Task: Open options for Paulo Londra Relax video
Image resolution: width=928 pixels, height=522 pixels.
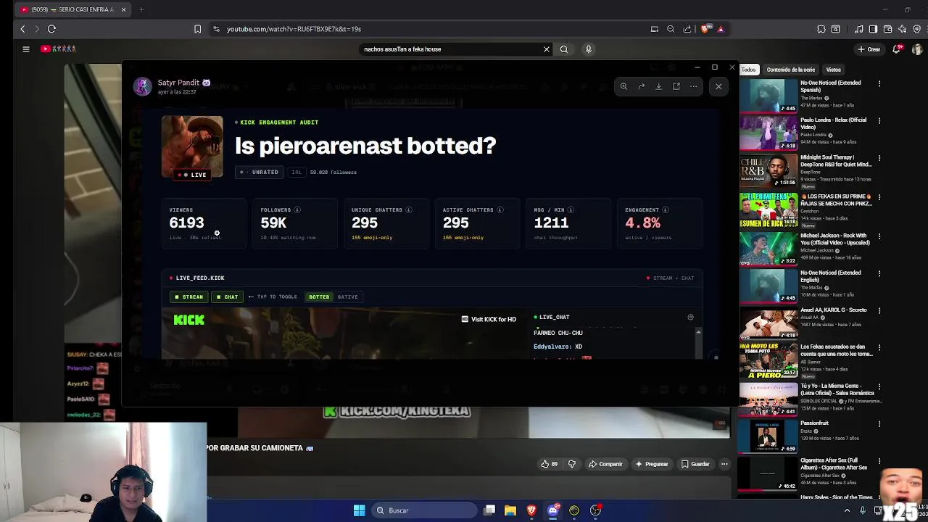Action: click(x=879, y=120)
